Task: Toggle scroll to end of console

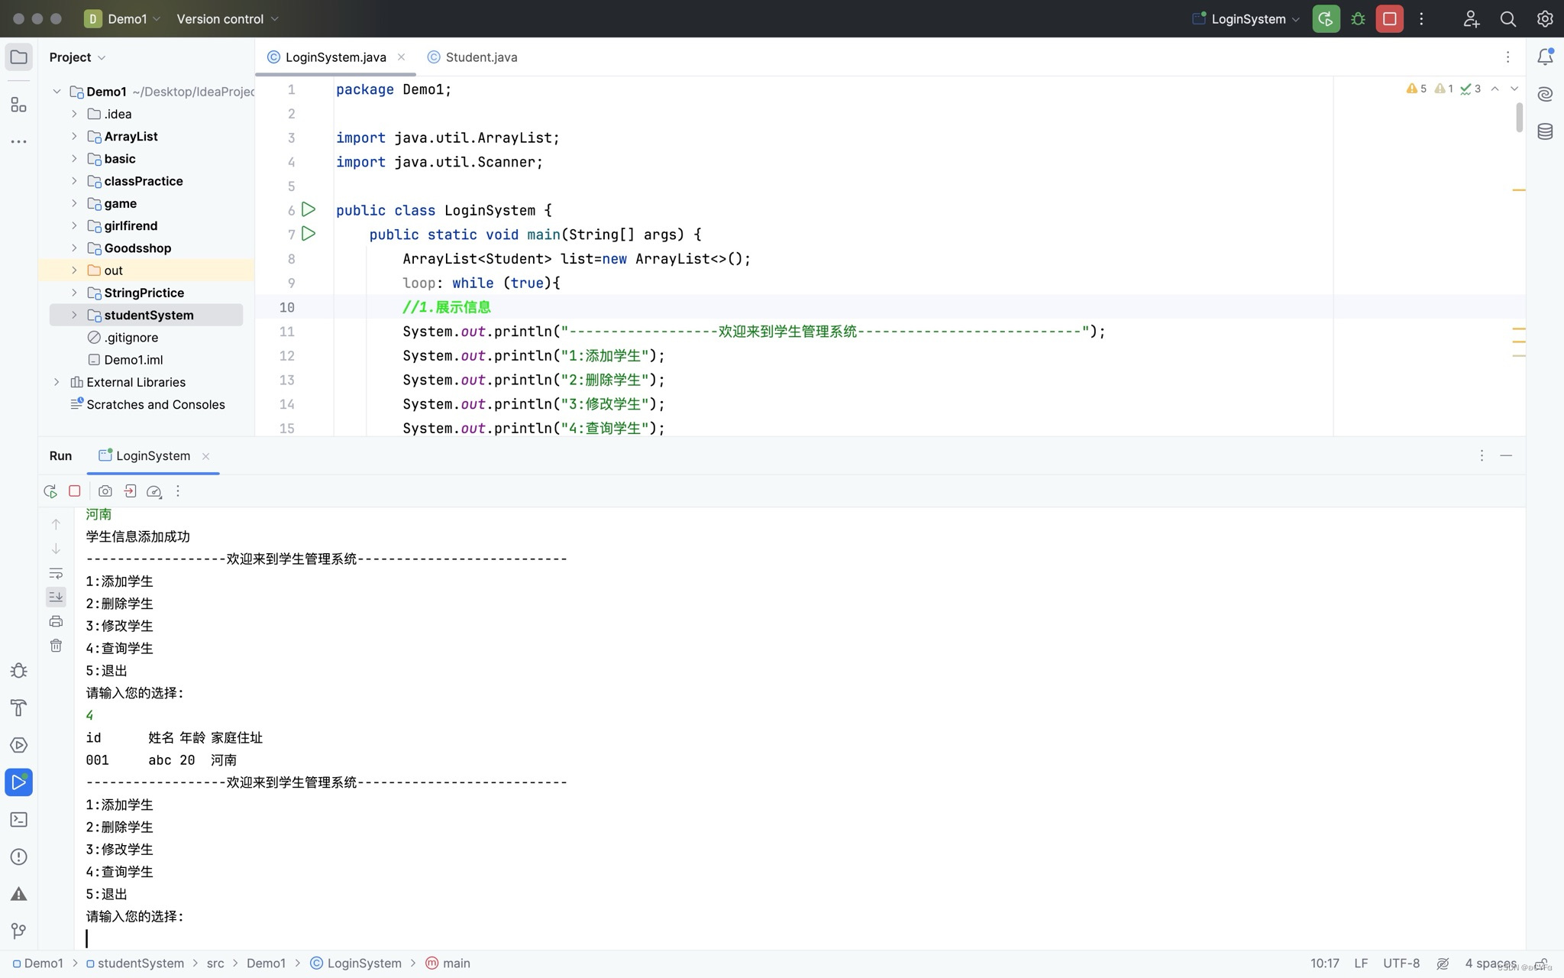Action: (x=56, y=597)
